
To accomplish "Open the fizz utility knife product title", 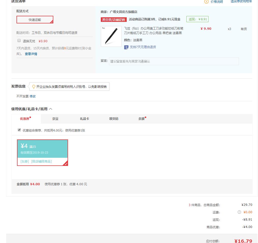I will pos(154,31).
